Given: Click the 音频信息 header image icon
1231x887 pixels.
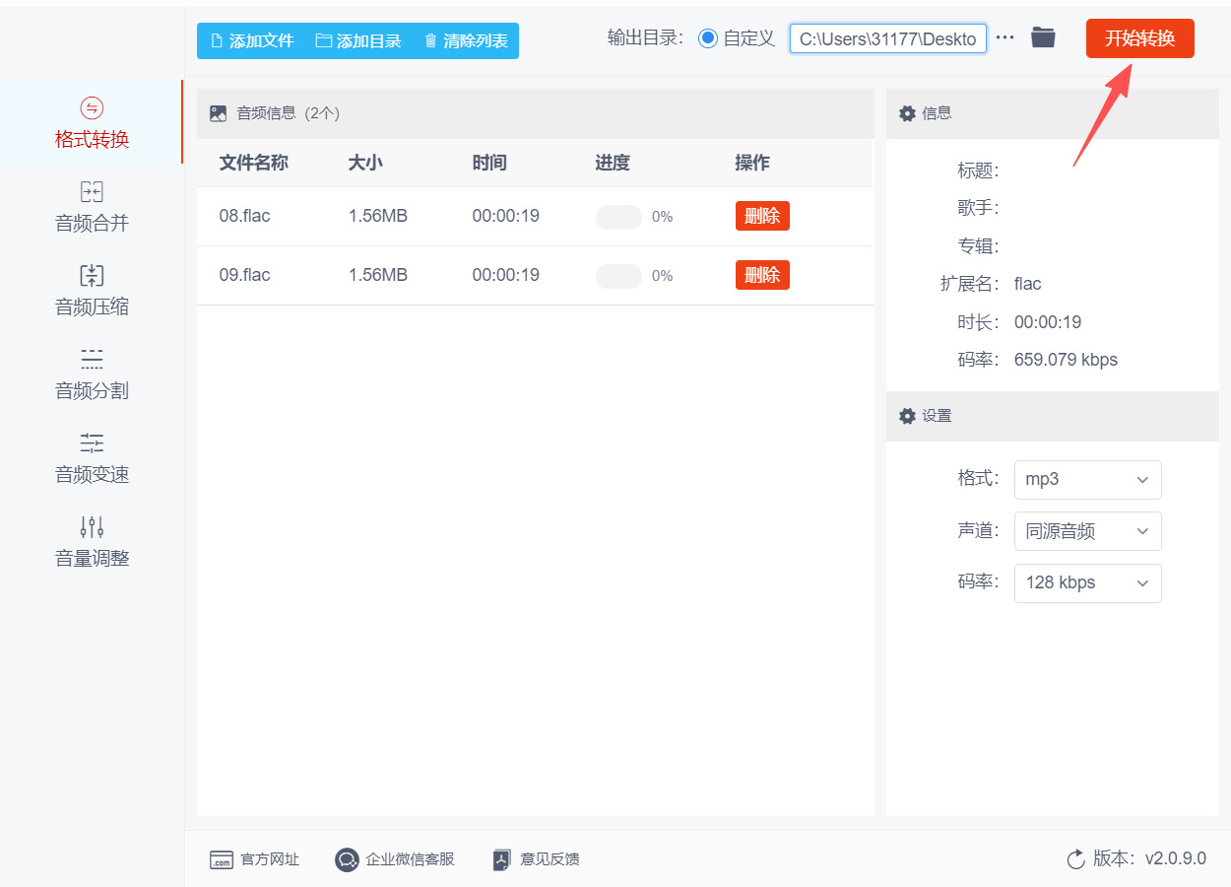Looking at the screenshot, I should pyautogui.click(x=219, y=113).
